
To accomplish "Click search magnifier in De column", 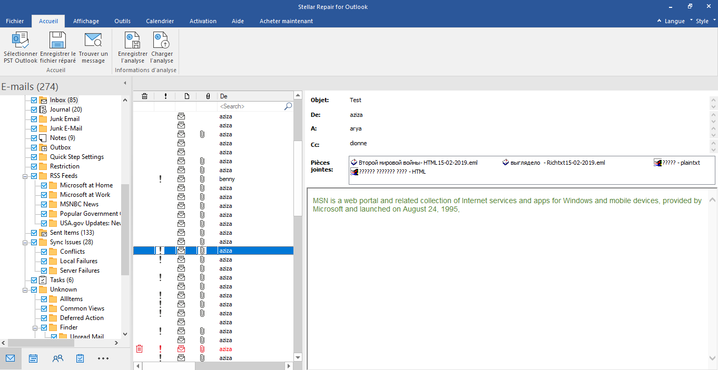I will point(288,106).
